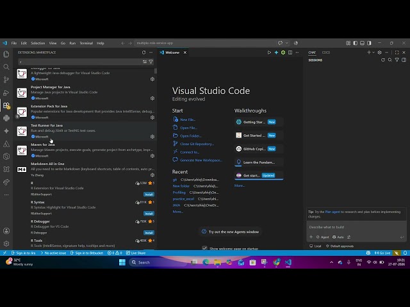The width and height of the screenshot is (410, 307).
Task: Toggle the primary side bar layout button
Action: (x=356, y=43)
